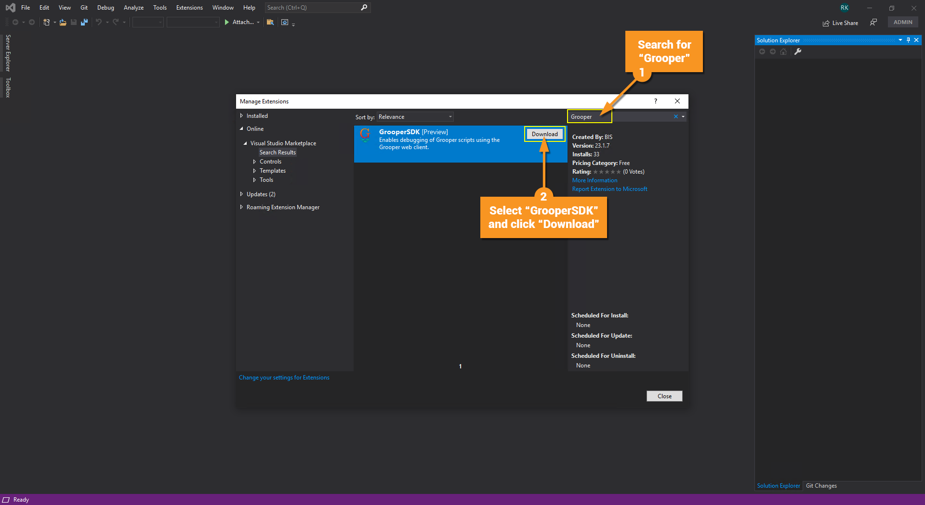The width and height of the screenshot is (925, 505).
Task: Open the More Information link
Action: tap(595, 180)
